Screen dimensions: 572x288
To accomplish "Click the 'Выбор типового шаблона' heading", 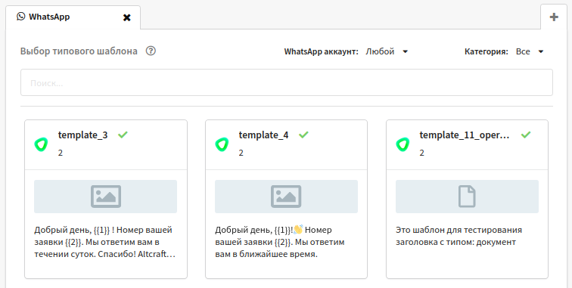I will click(x=79, y=51).
